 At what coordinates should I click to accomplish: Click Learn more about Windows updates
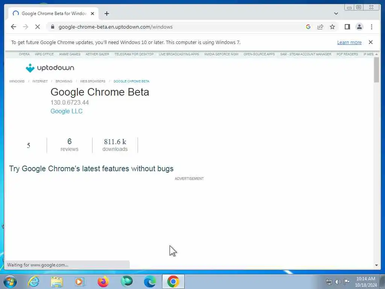click(x=349, y=42)
